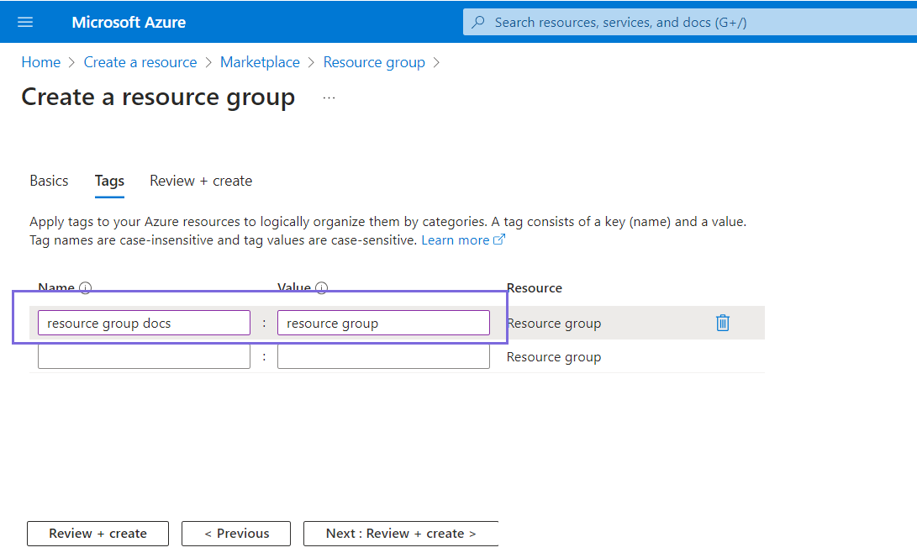917x558 pixels.
Task: Click Next : Review + create button
Action: coord(401,534)
